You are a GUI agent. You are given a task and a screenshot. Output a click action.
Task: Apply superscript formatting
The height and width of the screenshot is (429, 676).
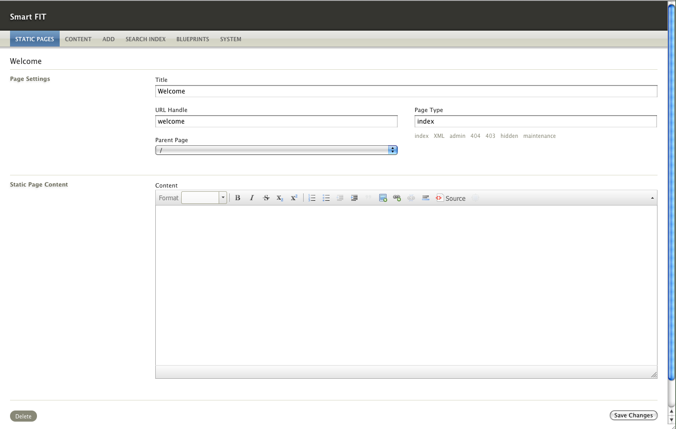[294, 198]
